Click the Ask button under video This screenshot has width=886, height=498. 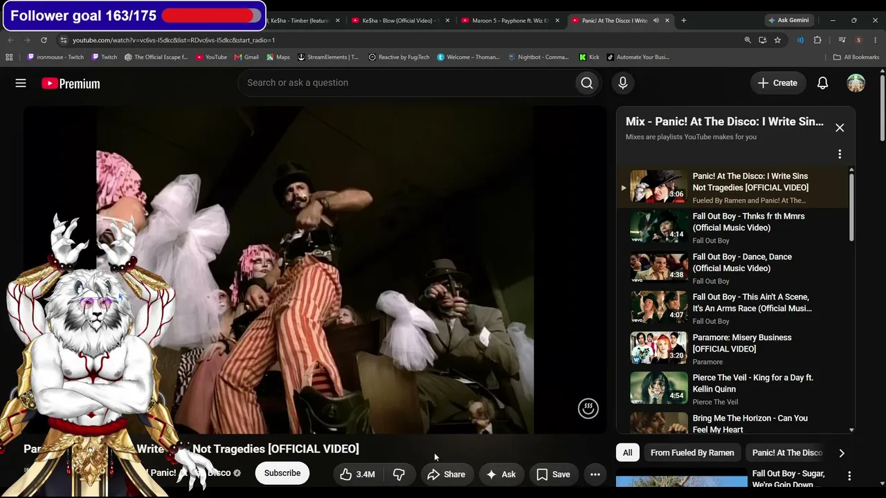501,474
